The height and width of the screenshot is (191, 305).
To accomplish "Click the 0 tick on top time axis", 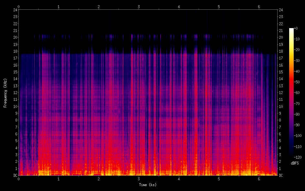I will 18,6.
